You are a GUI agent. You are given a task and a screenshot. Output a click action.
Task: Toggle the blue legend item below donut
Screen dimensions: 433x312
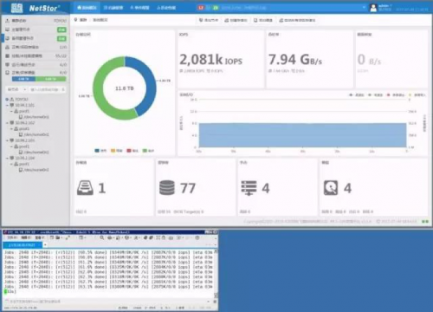tap(100, 151)
